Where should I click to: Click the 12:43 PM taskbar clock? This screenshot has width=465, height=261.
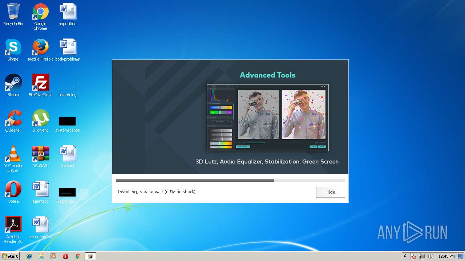point(446,256)
